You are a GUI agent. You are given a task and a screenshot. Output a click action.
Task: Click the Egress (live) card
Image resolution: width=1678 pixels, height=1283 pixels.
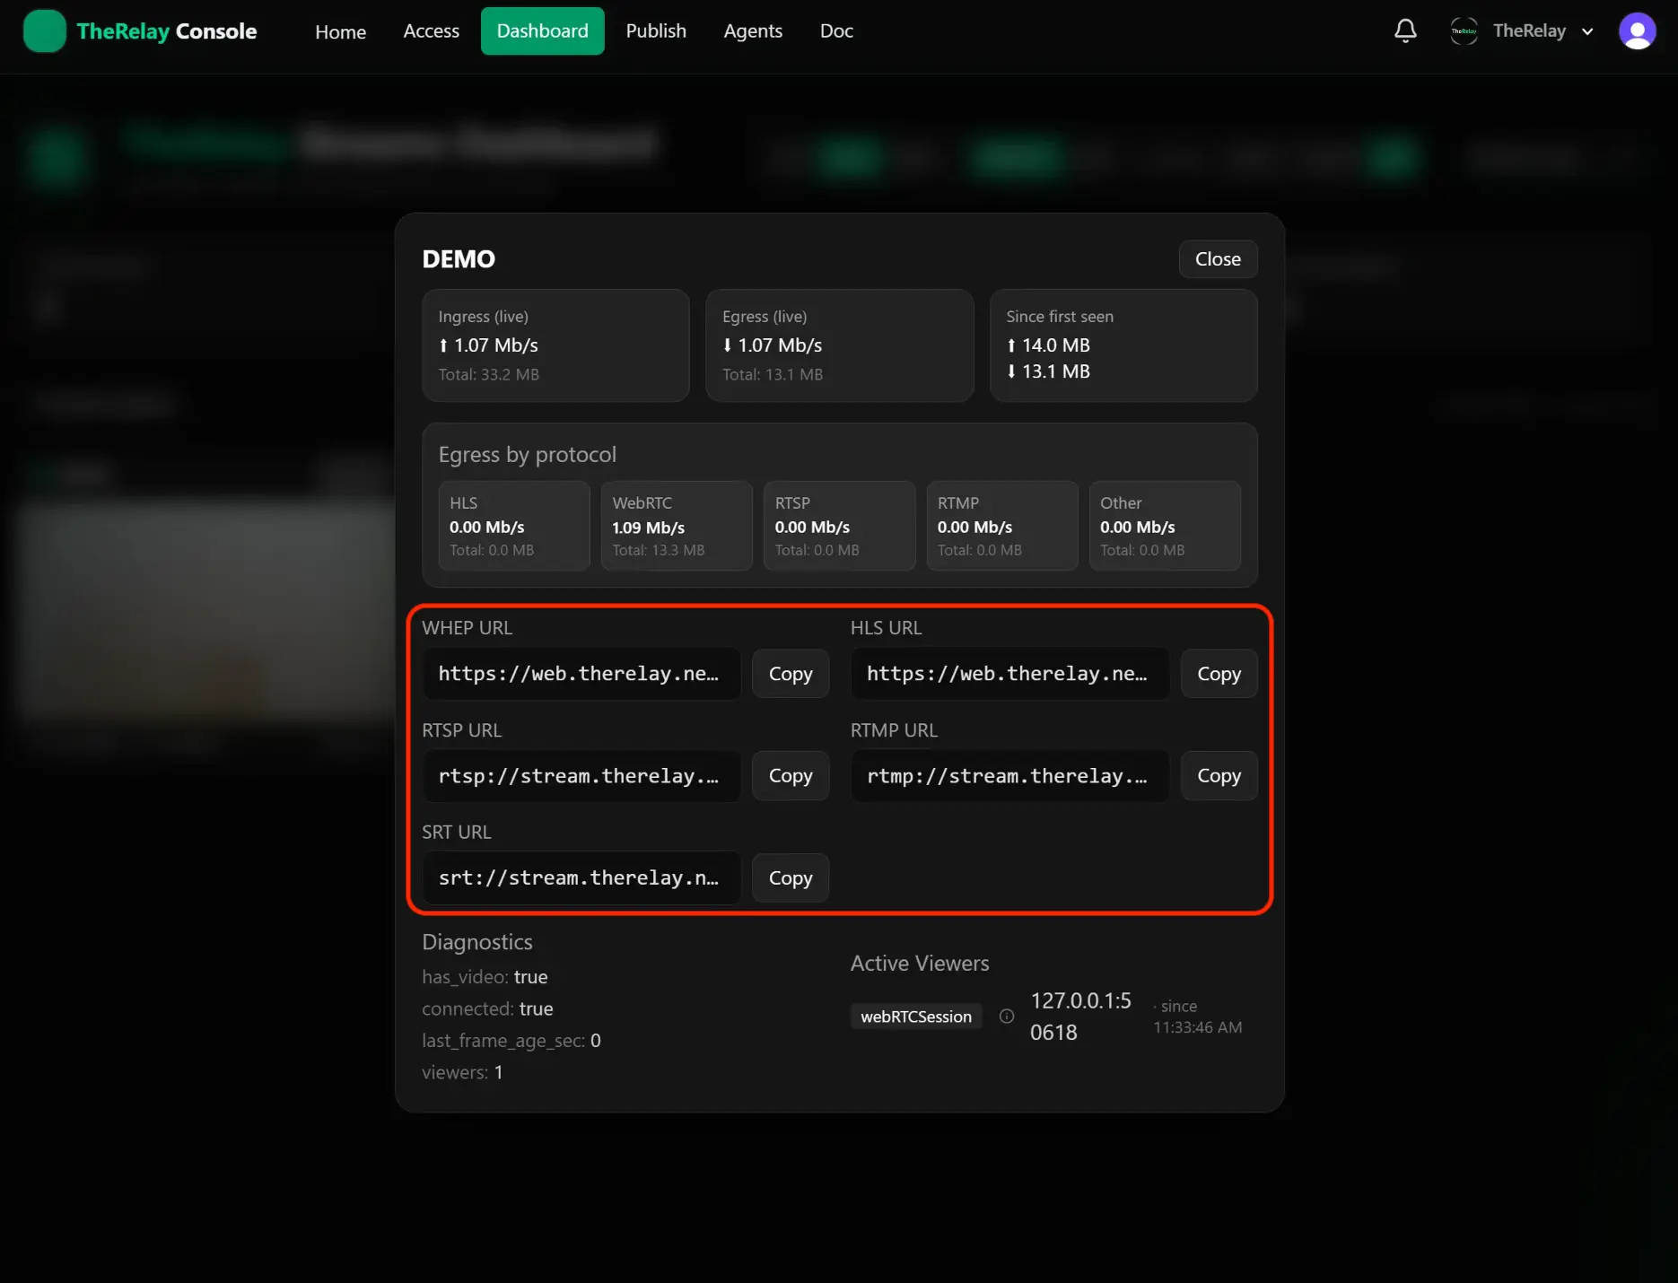(840, 345)
